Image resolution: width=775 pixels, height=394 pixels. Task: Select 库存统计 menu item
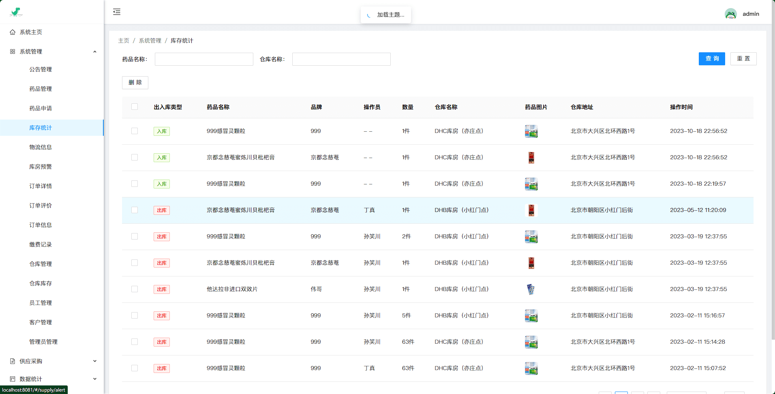(x=52, y=128)
